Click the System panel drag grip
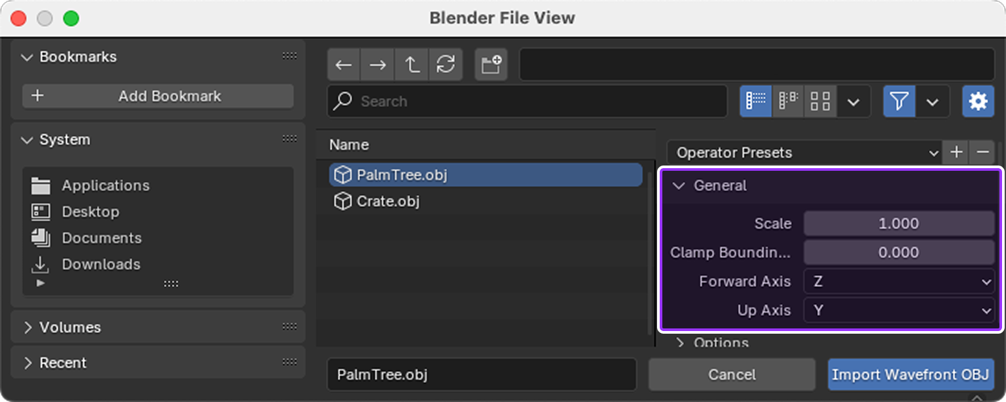 pos(290,139)
